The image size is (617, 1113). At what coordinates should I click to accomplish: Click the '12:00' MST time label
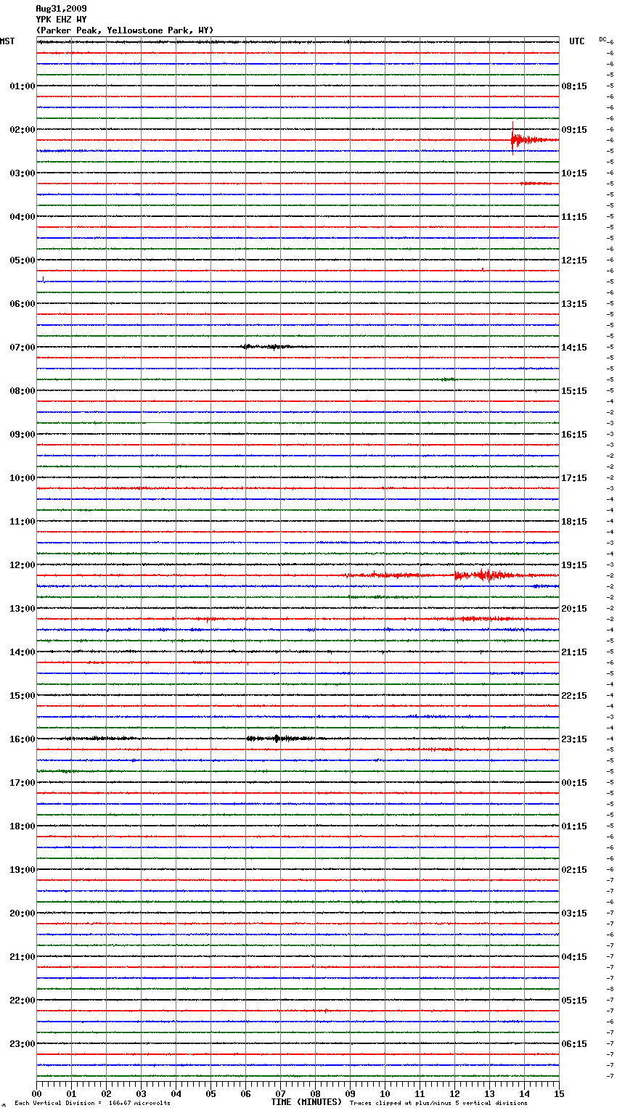coord(23,565)
